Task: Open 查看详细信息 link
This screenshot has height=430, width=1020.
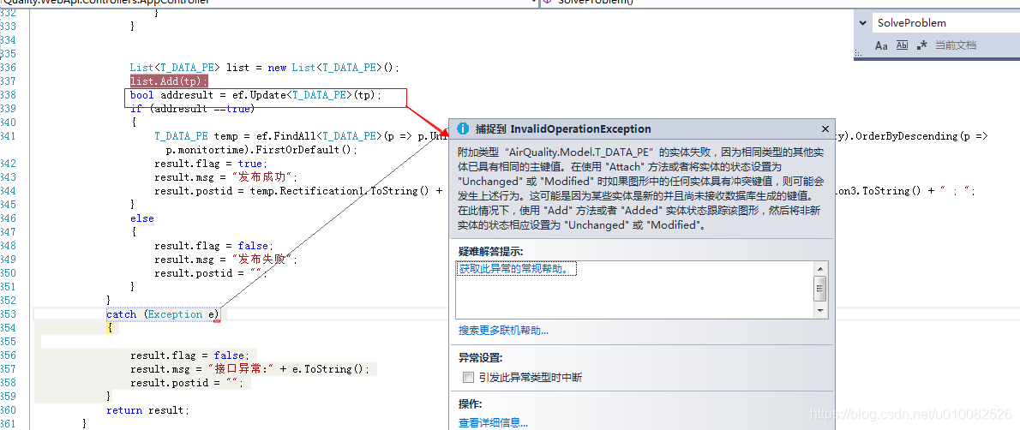Action: [493, 423]
